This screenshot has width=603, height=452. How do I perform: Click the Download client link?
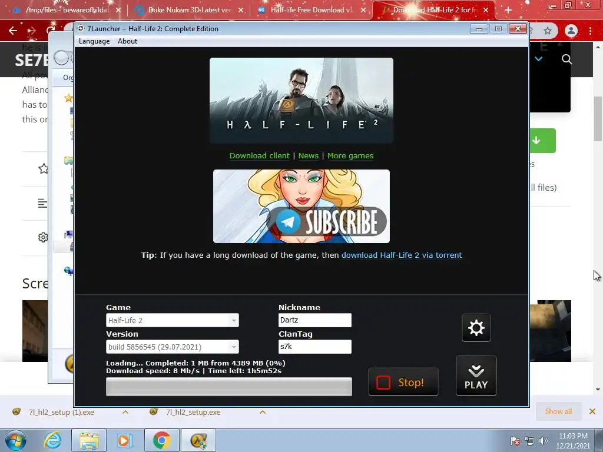click(259, 155)
